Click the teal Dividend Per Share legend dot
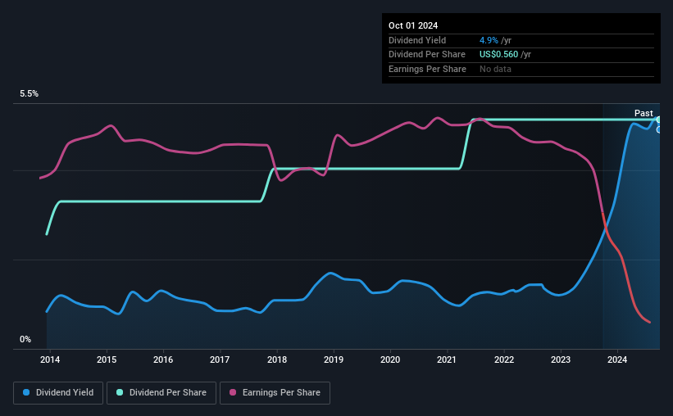Screen dimensions: 673x416 pos(120,392)
